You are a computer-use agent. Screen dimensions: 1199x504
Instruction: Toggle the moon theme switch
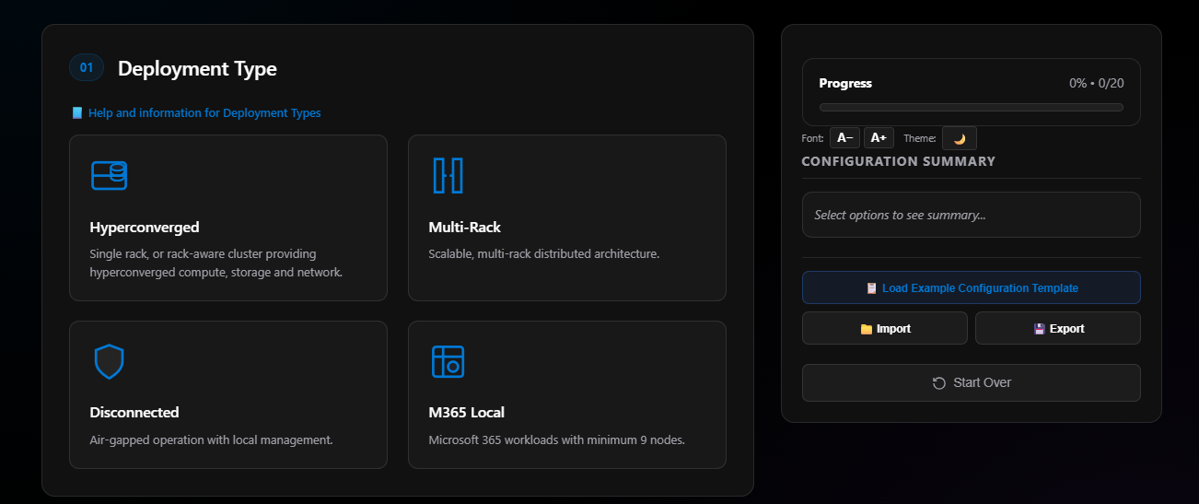tap(959, 138)
